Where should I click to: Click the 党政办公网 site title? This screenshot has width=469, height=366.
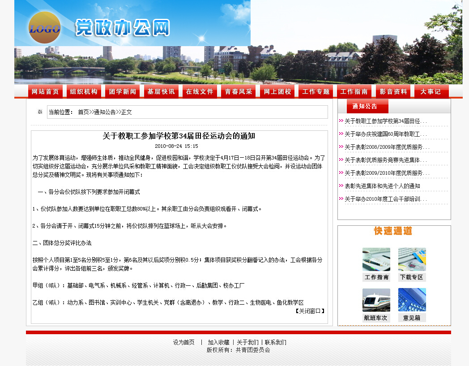coord(123,28)
